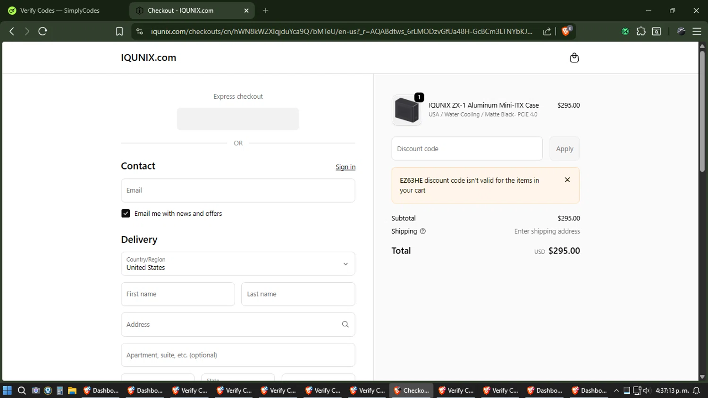Click the Enter shipping address text
708x398 pixels.
click(x=547, y=231)
